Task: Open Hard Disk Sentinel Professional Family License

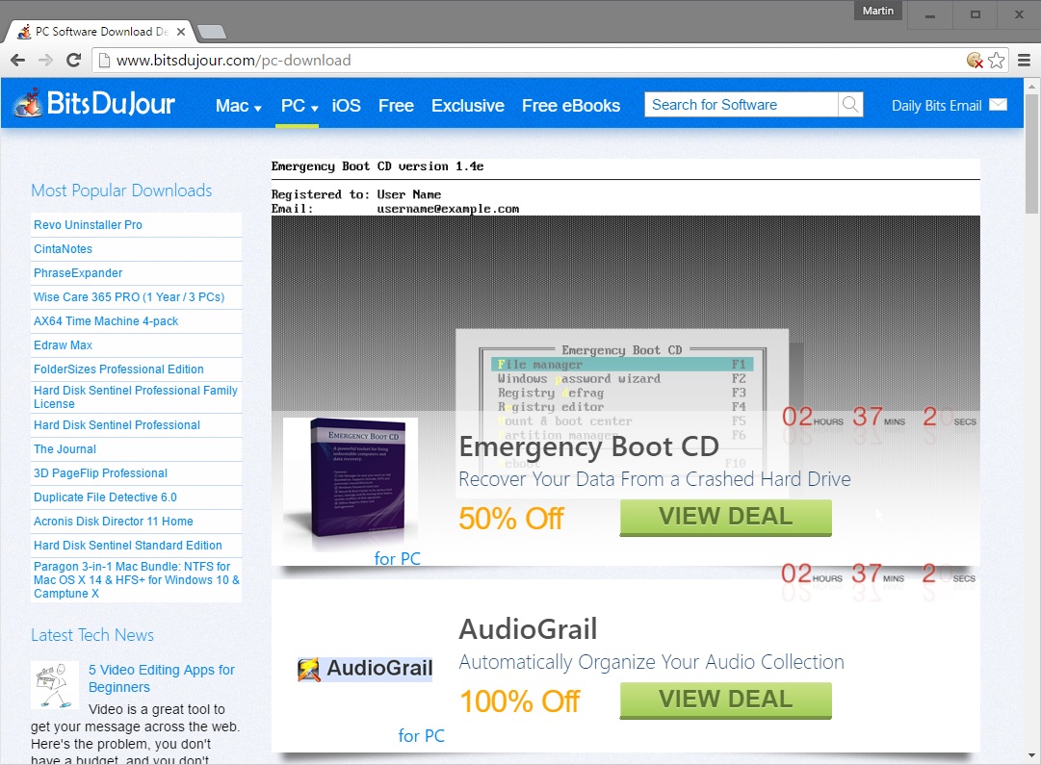Action: [x=136, y=396]
